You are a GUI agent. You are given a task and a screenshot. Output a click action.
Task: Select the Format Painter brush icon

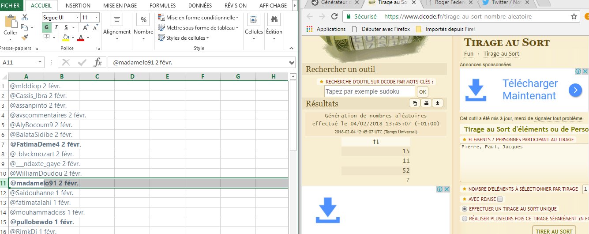click(25, 38)
